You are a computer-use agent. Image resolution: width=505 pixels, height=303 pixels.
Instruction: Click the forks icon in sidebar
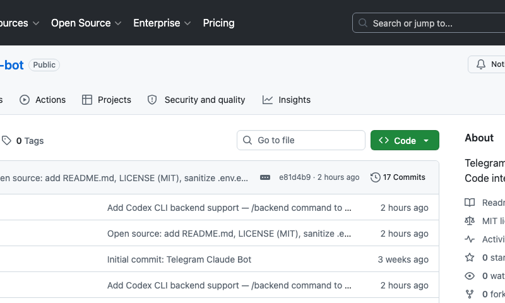470,294
